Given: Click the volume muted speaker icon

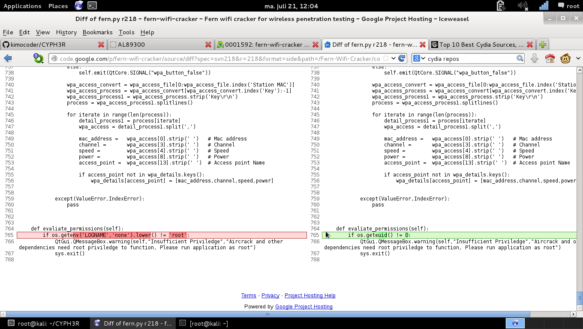Looking at the screenshot, I should tap(523, 6).
